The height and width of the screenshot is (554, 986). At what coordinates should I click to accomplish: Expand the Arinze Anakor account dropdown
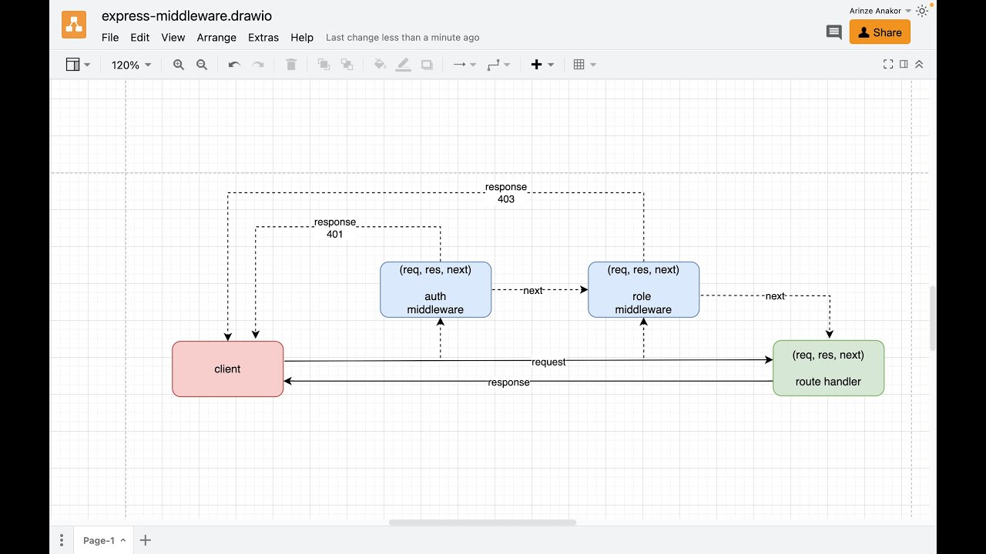[880, 11]
